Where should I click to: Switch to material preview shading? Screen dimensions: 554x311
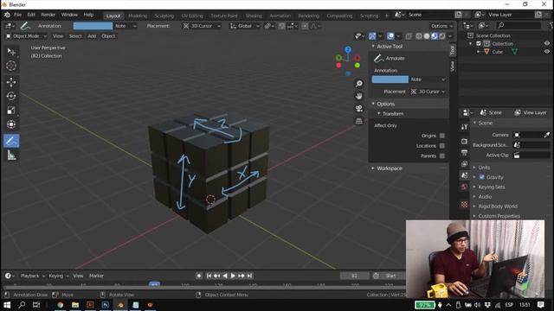435,36
